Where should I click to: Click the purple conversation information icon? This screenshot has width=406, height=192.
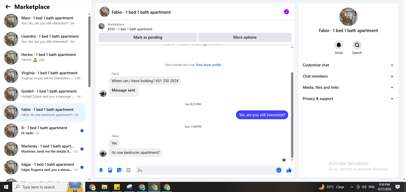pos(286,12)
